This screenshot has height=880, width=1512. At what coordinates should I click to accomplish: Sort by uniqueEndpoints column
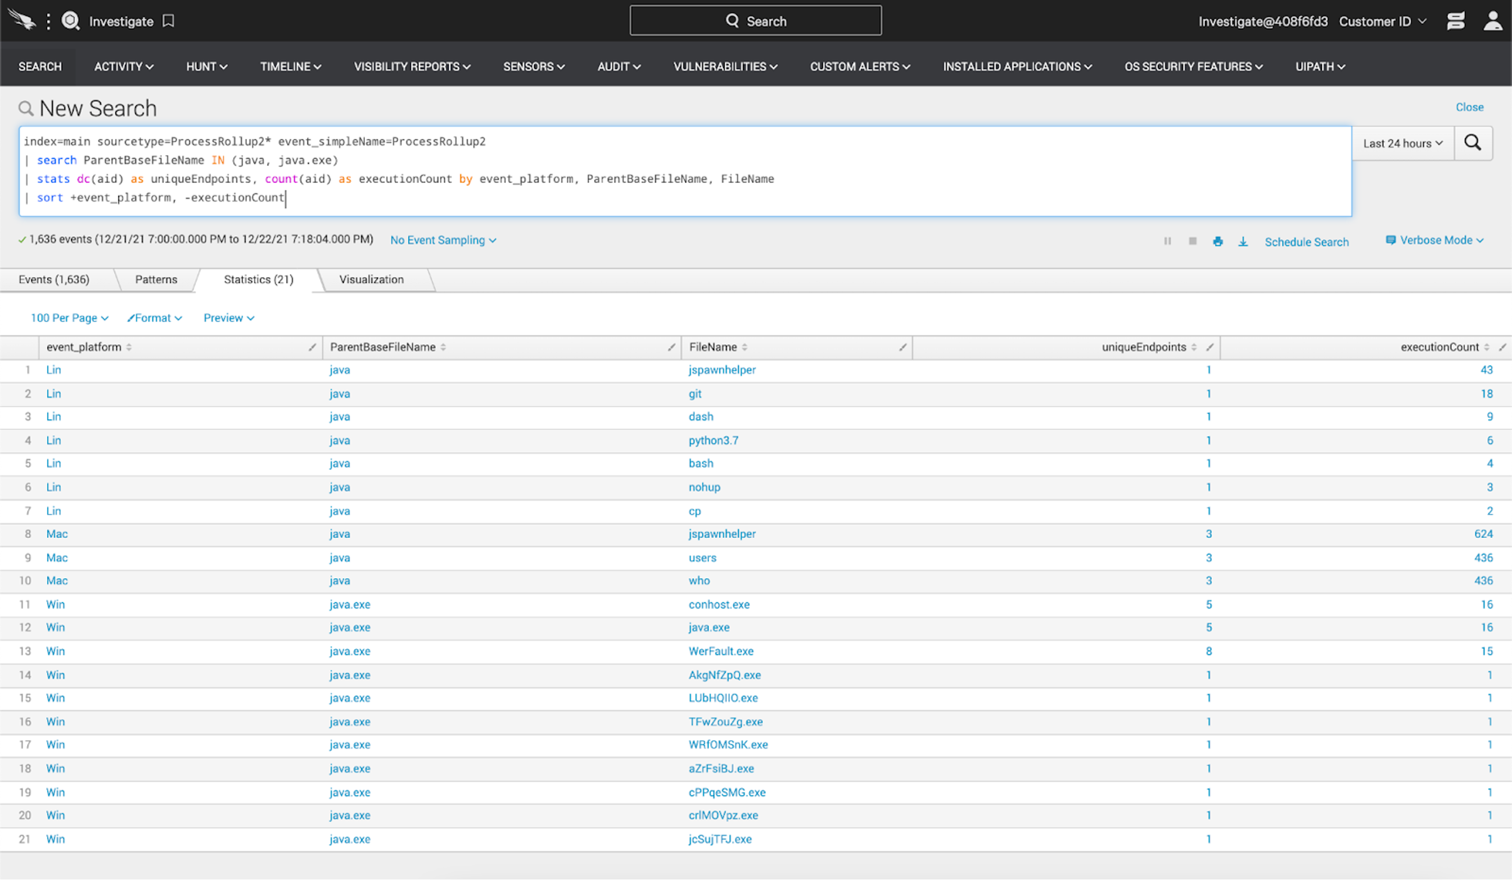pyautogui.click(x=1149, y=347)
